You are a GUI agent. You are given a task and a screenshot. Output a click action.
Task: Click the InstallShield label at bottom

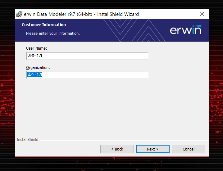click(x=27, y=140)
